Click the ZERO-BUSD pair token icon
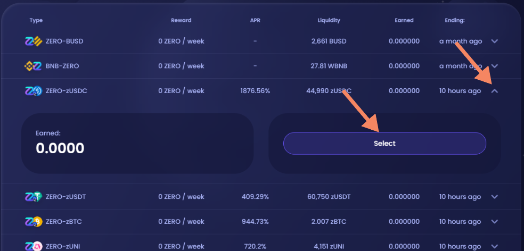The image size is (524, 251). pos(34,41)
